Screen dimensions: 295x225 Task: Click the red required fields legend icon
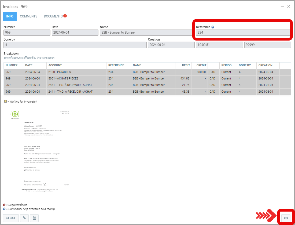coord(4,205)
